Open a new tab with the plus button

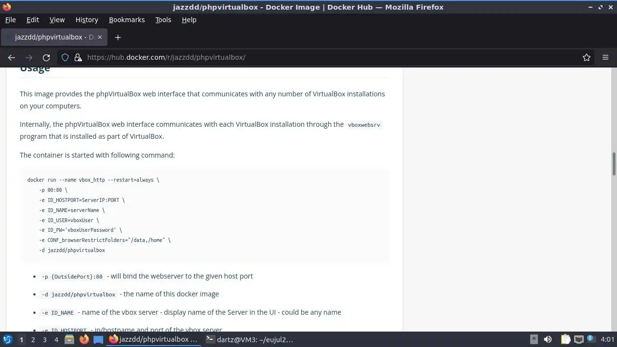[118, 37]
